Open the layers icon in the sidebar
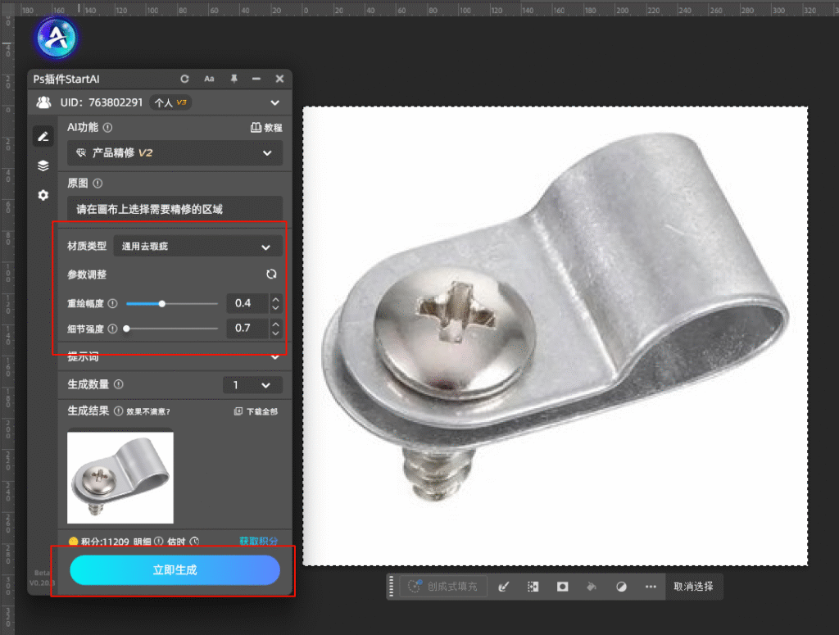 (43, 166)
